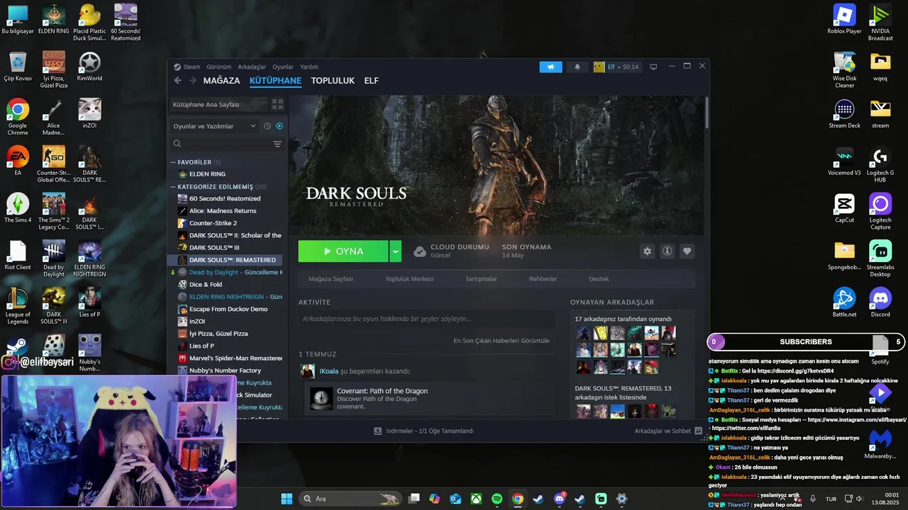Toggle recent-activity sort clock icon
This screenshot has width=908, height=510.
(x=267, y=126)
